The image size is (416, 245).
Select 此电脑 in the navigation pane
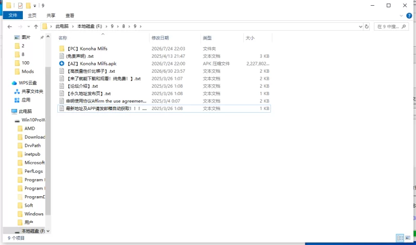tap(25, 111)
